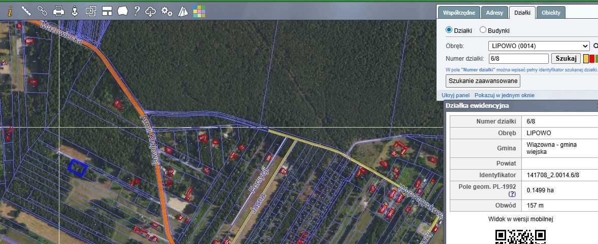
Task: Select the Obręb value LIPOWO in table
Action: (x=539, y=133)
